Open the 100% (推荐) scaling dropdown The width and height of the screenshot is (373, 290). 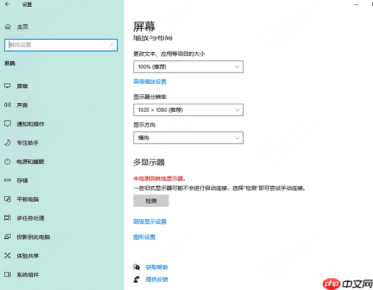click(x=188, y=67)
